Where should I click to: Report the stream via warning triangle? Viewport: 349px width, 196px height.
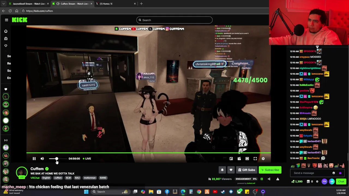pyautogui.click(x=278, y=179)
